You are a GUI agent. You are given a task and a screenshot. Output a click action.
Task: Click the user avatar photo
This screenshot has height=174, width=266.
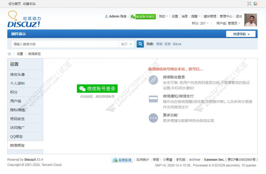(x=251, y=20)
